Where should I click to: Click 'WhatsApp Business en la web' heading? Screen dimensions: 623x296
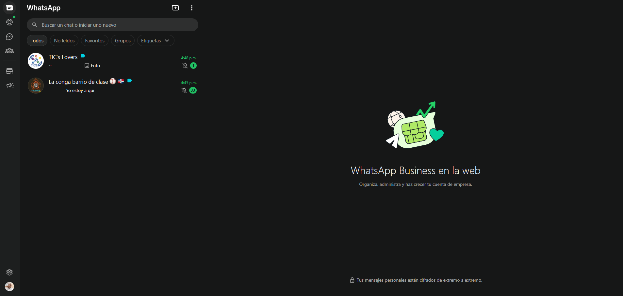(x=416, y=170)
